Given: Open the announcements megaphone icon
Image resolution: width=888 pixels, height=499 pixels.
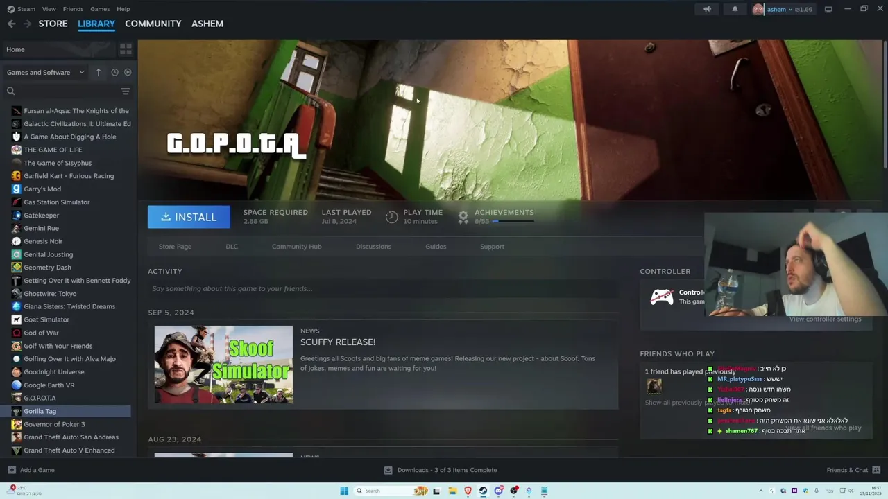Looking at the screenshot, I should point(707,9).
